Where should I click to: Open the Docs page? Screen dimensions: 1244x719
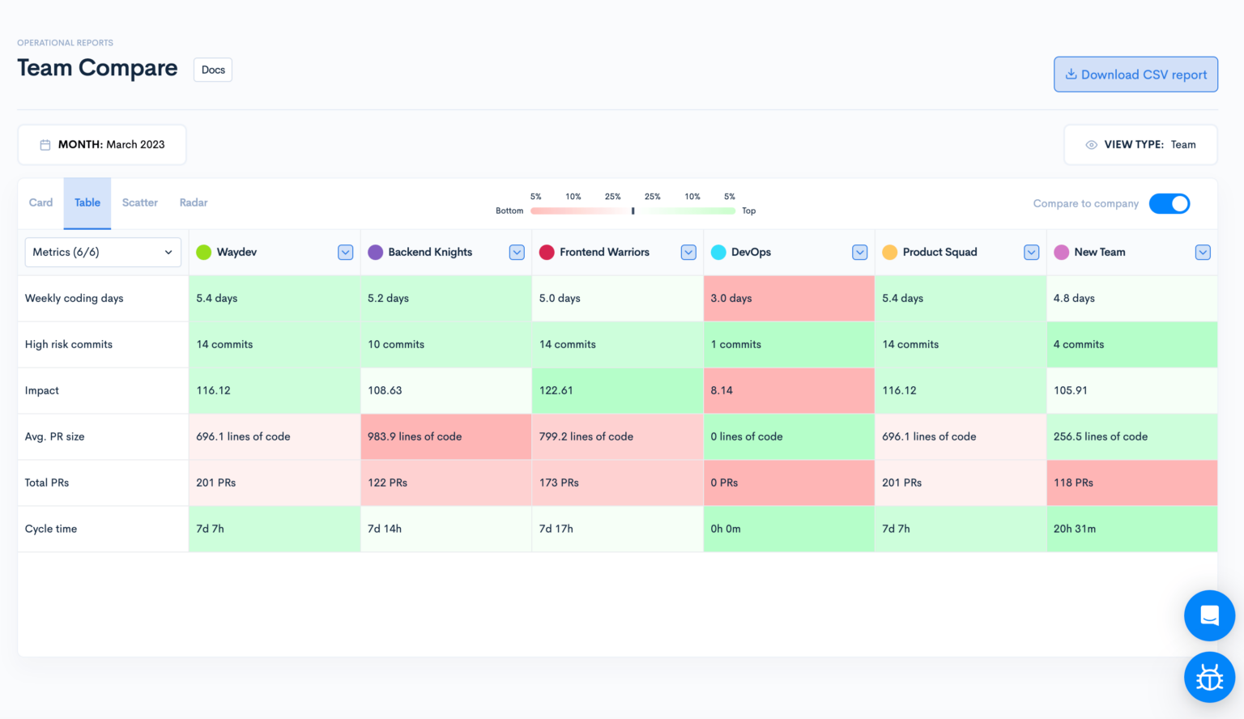(x=212, y=70)
